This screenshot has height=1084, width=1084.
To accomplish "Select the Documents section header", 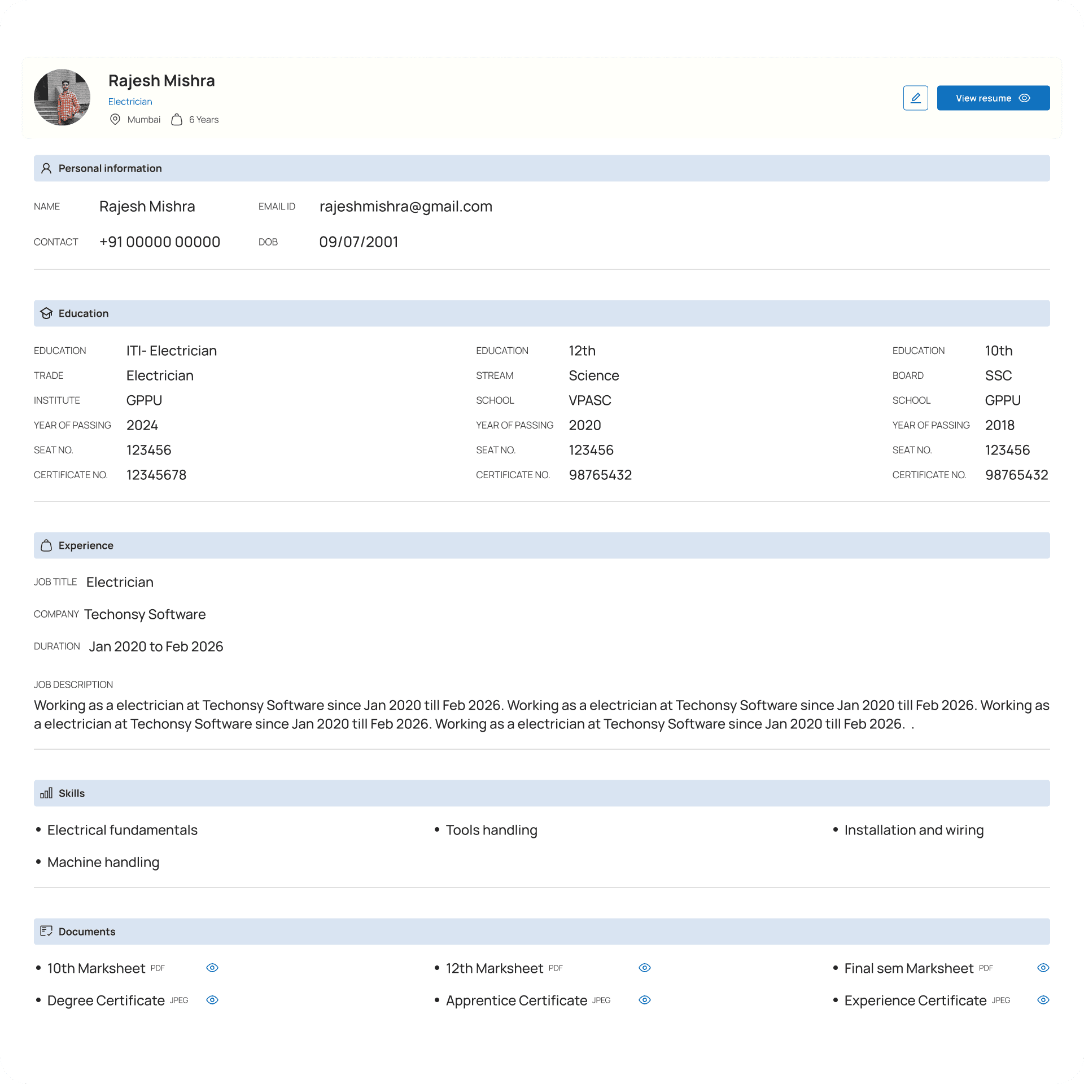I will 542,932.
